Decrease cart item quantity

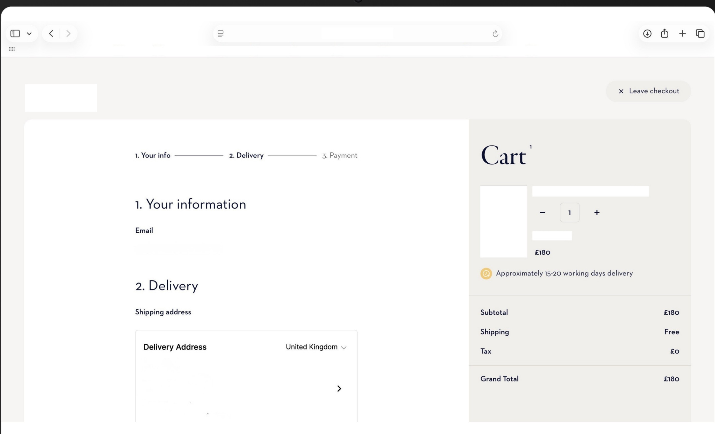tap(542, 213)
